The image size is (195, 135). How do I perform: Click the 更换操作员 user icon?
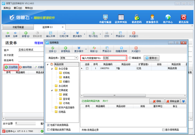[x=152, y=17]
